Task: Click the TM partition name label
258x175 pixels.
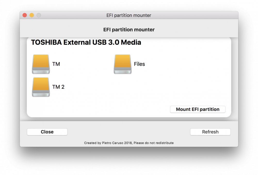Action: point(56,64)
